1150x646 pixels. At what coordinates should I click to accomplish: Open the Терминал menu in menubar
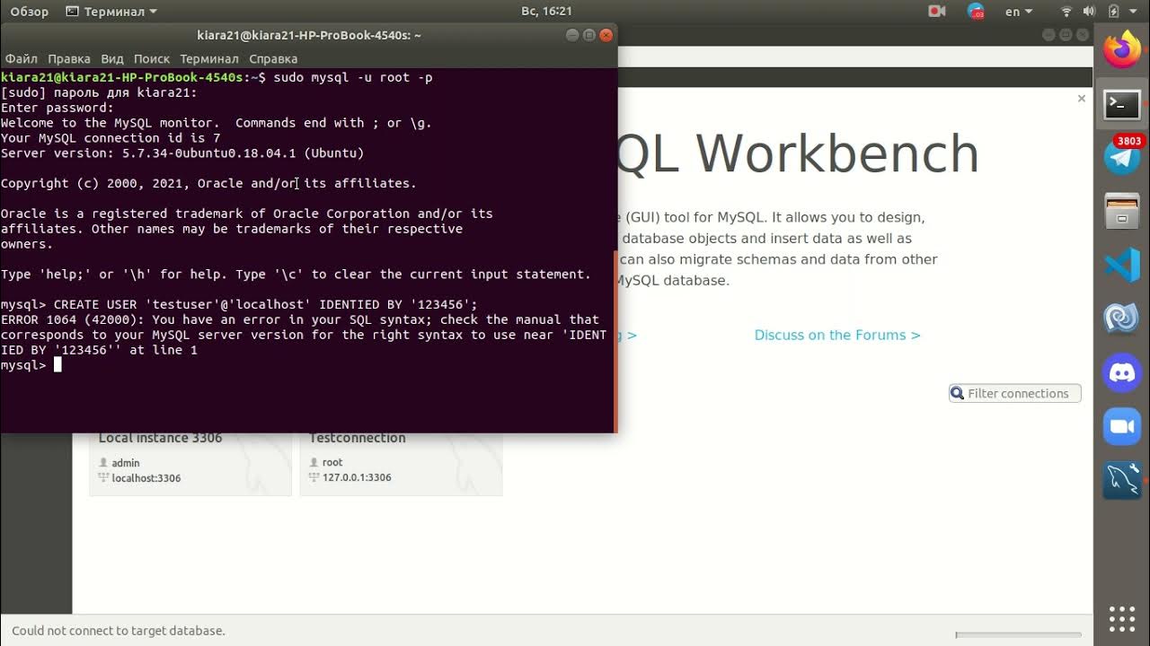click(x=209, y=58)
